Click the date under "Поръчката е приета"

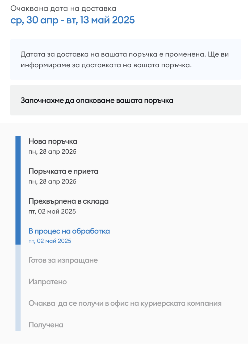52,182
